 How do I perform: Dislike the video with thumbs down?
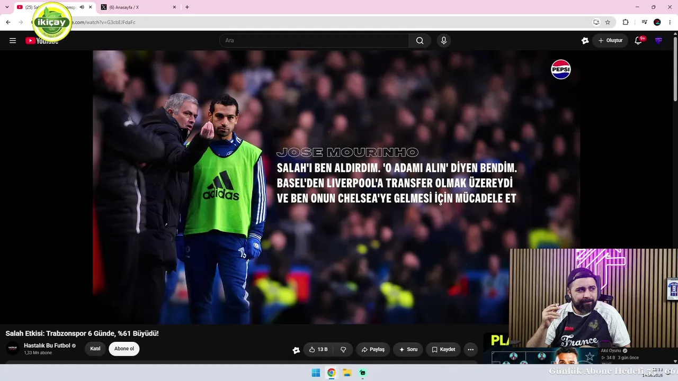(x=343, y=349)
